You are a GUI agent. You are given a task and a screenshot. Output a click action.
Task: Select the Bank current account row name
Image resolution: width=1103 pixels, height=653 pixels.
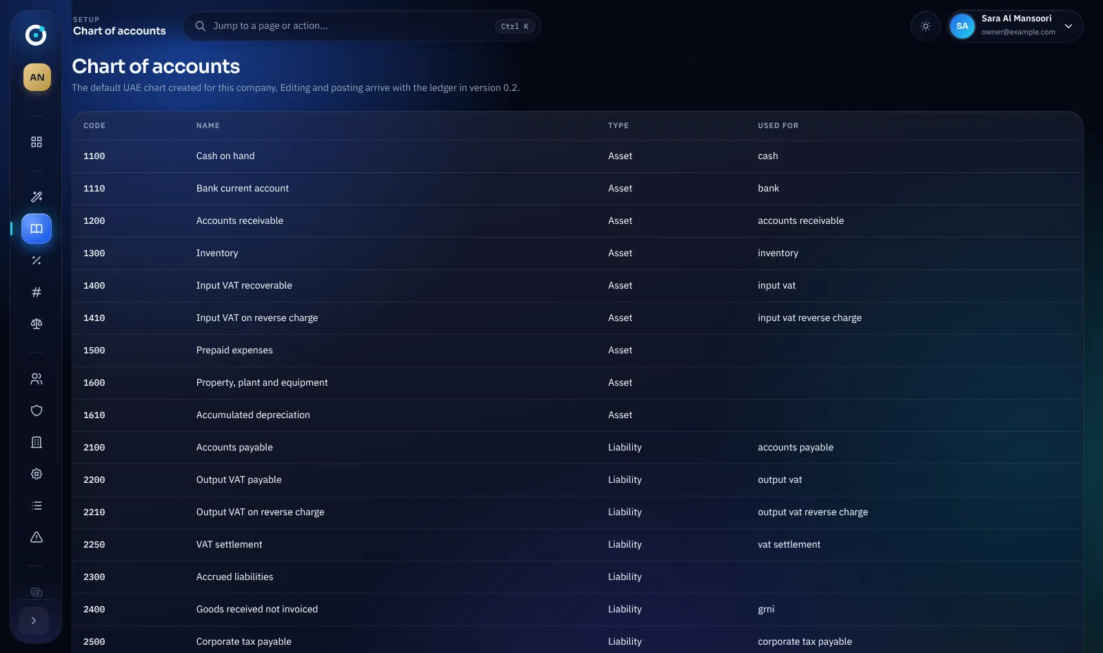coord(243,189)
